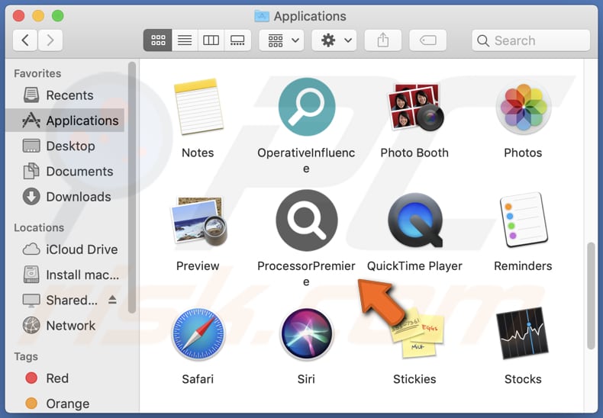Select the Safari app icon

(x=198, y=334)
